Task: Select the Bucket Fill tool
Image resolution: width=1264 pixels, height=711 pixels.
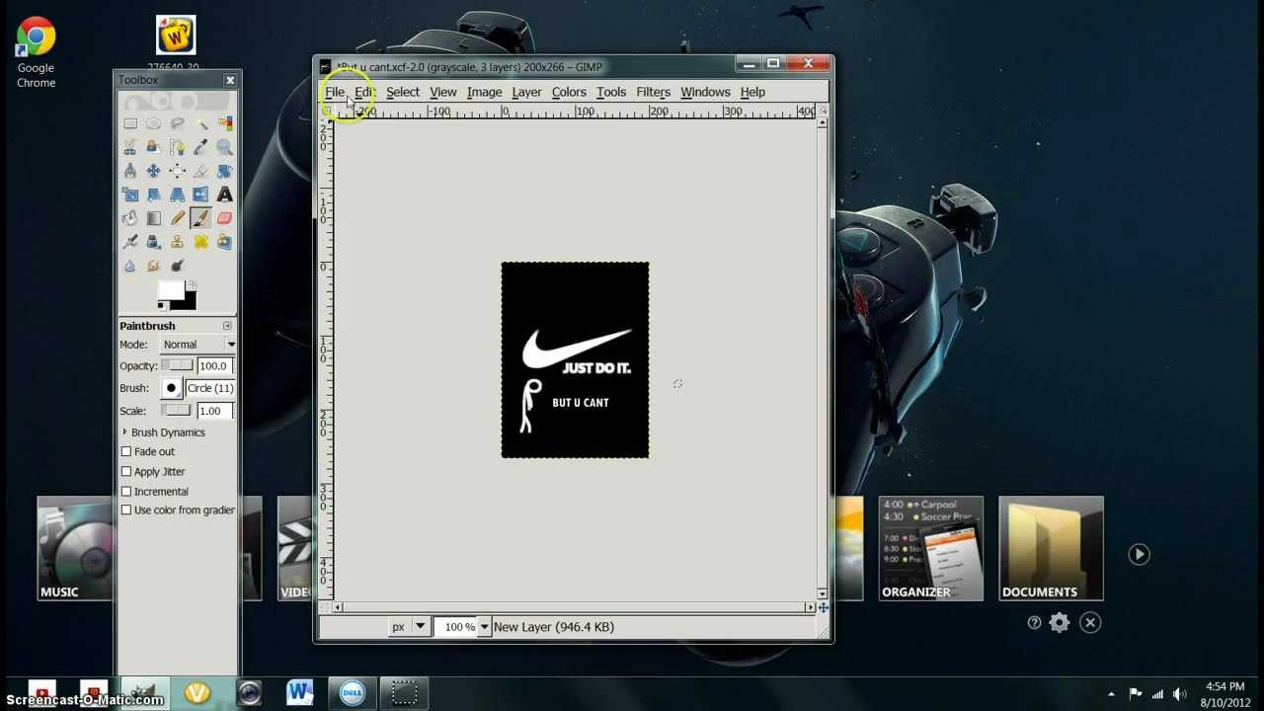Action: pos(130,218)
